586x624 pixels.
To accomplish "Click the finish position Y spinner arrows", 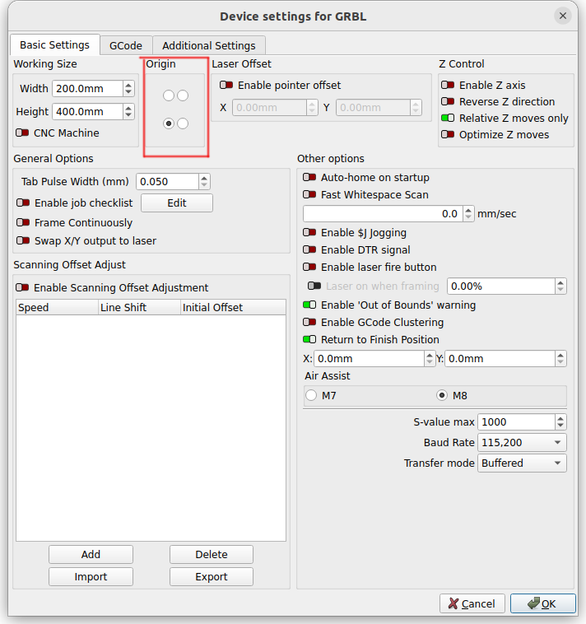I will (x=560, y=359).
